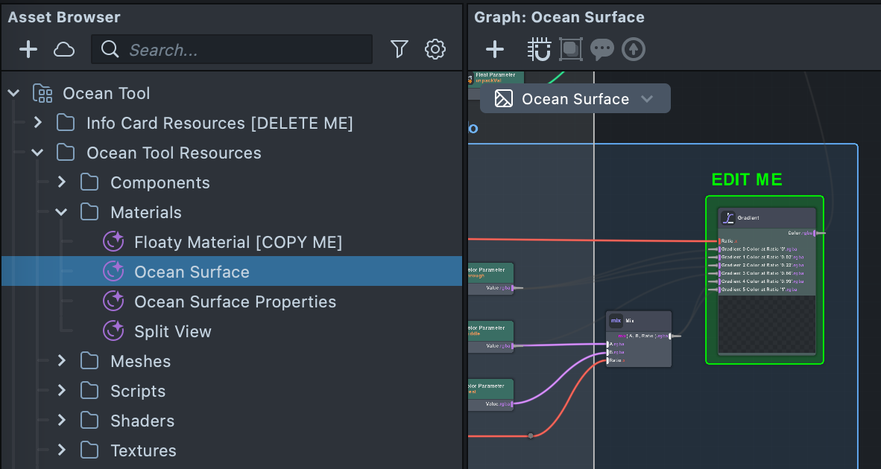Expand Info Card Resources [DELETE ME] folder

coord(38,123)
